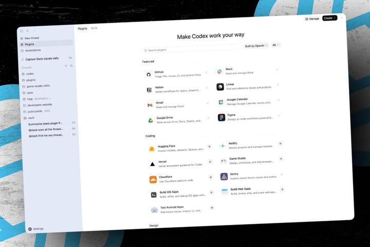Toggle Sentry plugin installed checkmark
Viewport: 370px width, 247px height.
point(282,174)
